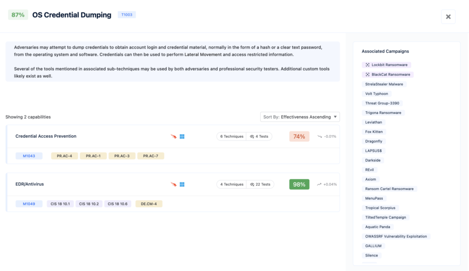Select the LAPSUS$ campaign
This screenshot has height=271, width=469.
point(373,151)
